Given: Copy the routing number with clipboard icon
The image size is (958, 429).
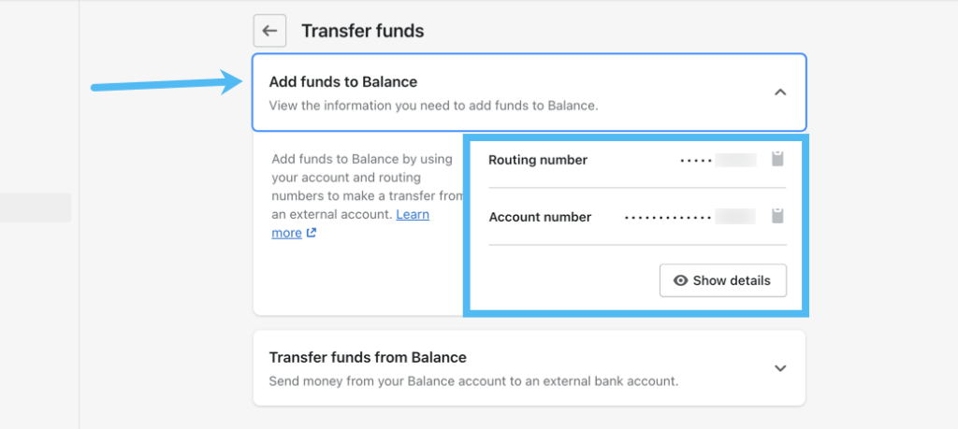Looking at the screenshot, I should [777, 159].
